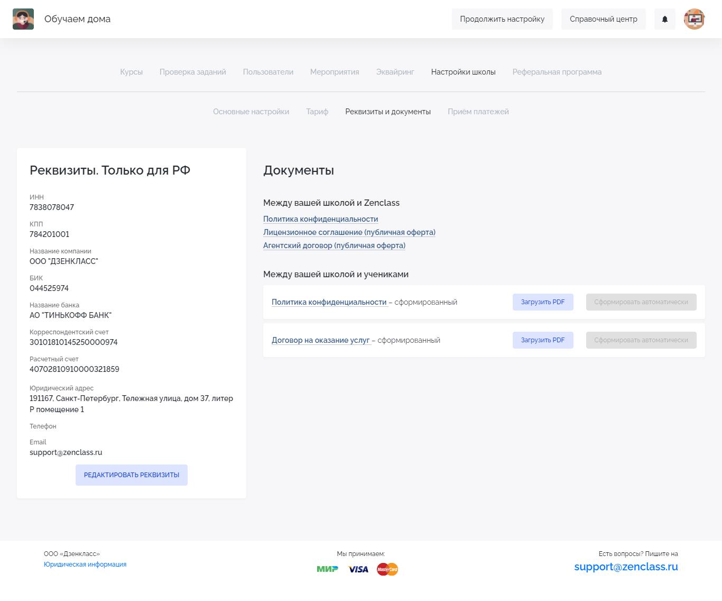
Task: Open Юридическая информация footer link
Action: 85,564
